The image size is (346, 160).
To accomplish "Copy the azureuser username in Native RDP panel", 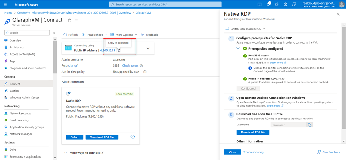I will pyautogui.click(x=309, y=125).
